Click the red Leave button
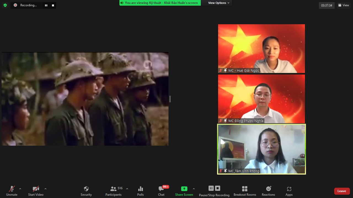 click(x=342, y=191)
